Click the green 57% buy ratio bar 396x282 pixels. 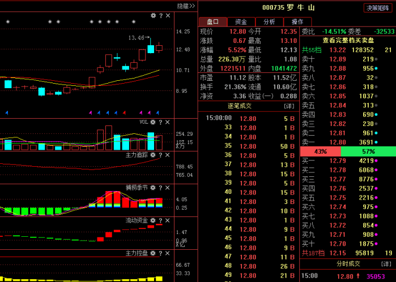point(368,151)
